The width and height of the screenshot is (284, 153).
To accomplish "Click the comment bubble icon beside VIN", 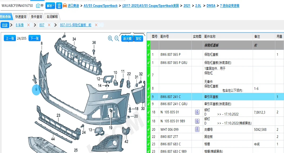I will pos(42,6).
